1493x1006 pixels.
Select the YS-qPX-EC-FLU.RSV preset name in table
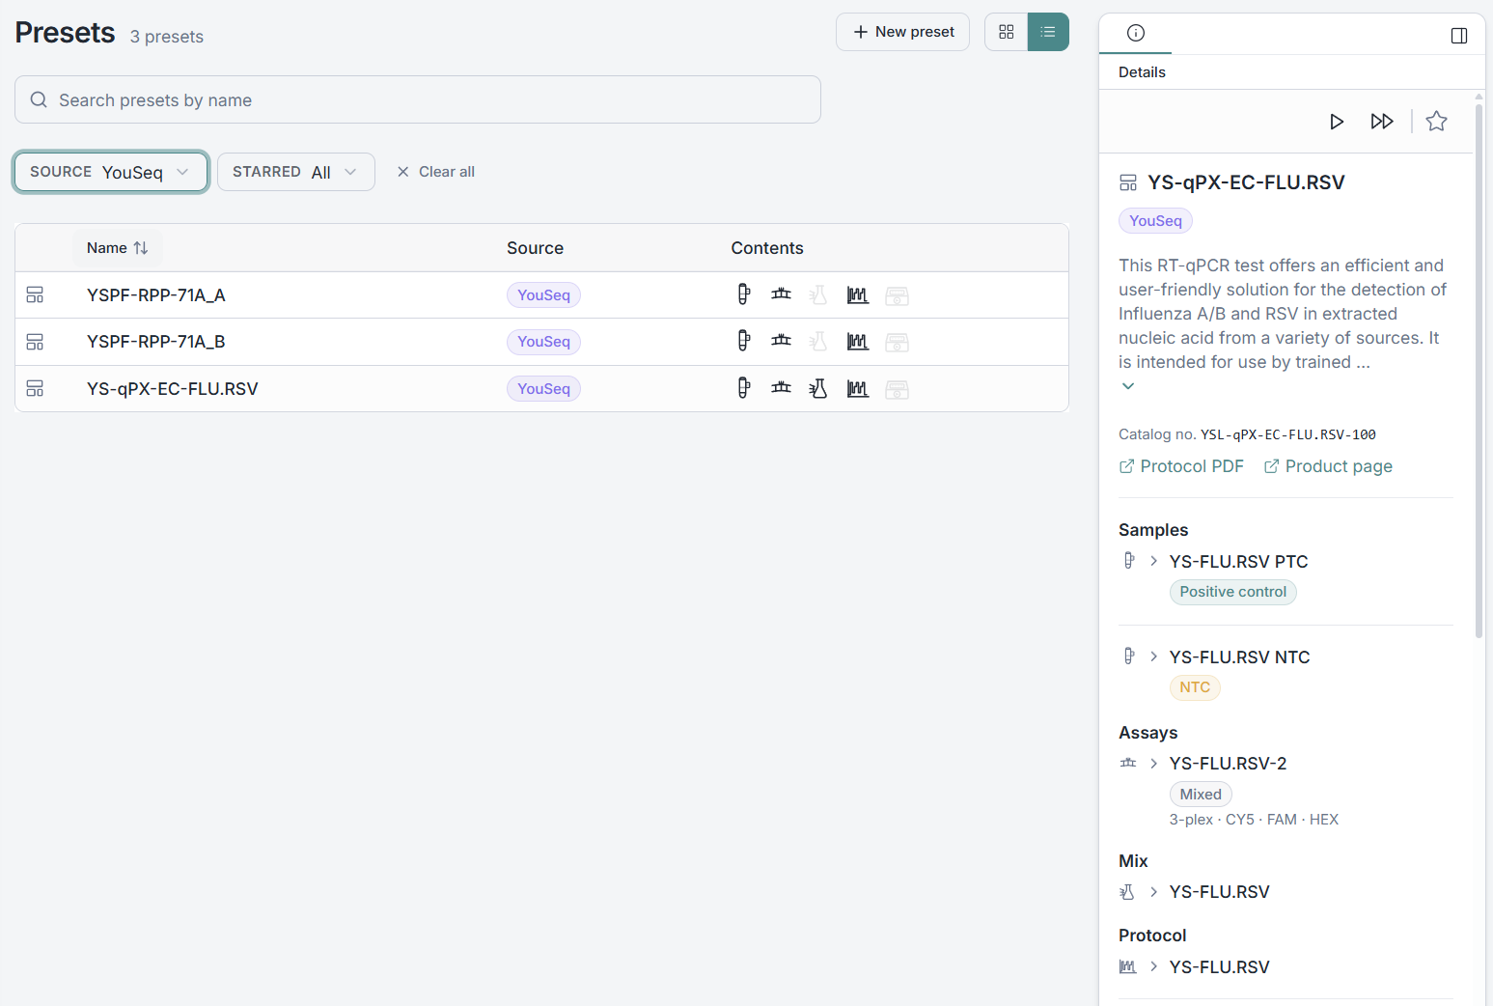point(173,389)
